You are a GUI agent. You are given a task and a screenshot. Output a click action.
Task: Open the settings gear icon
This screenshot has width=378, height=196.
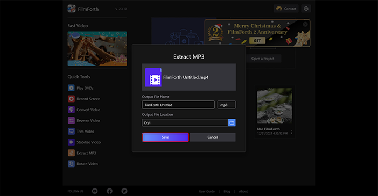click(x=306, y=9)
